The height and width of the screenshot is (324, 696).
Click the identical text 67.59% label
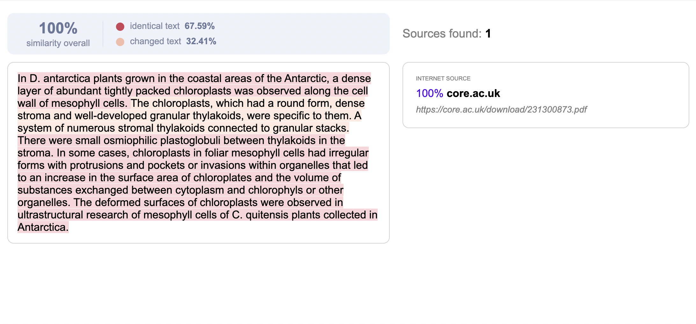click(172, 26)
